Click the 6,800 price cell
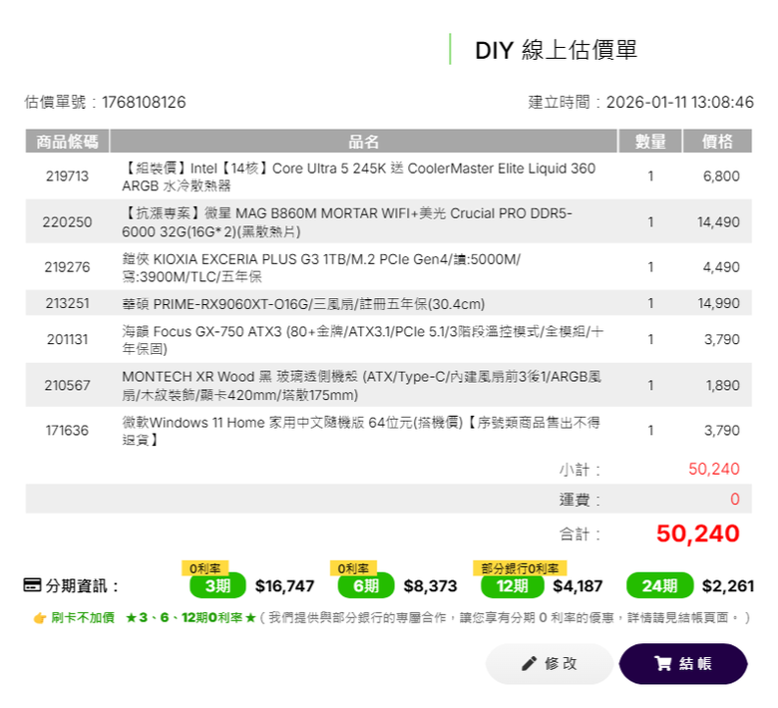Image resolution: width=778 pixels, height=708 pixels. pos(721,177)
